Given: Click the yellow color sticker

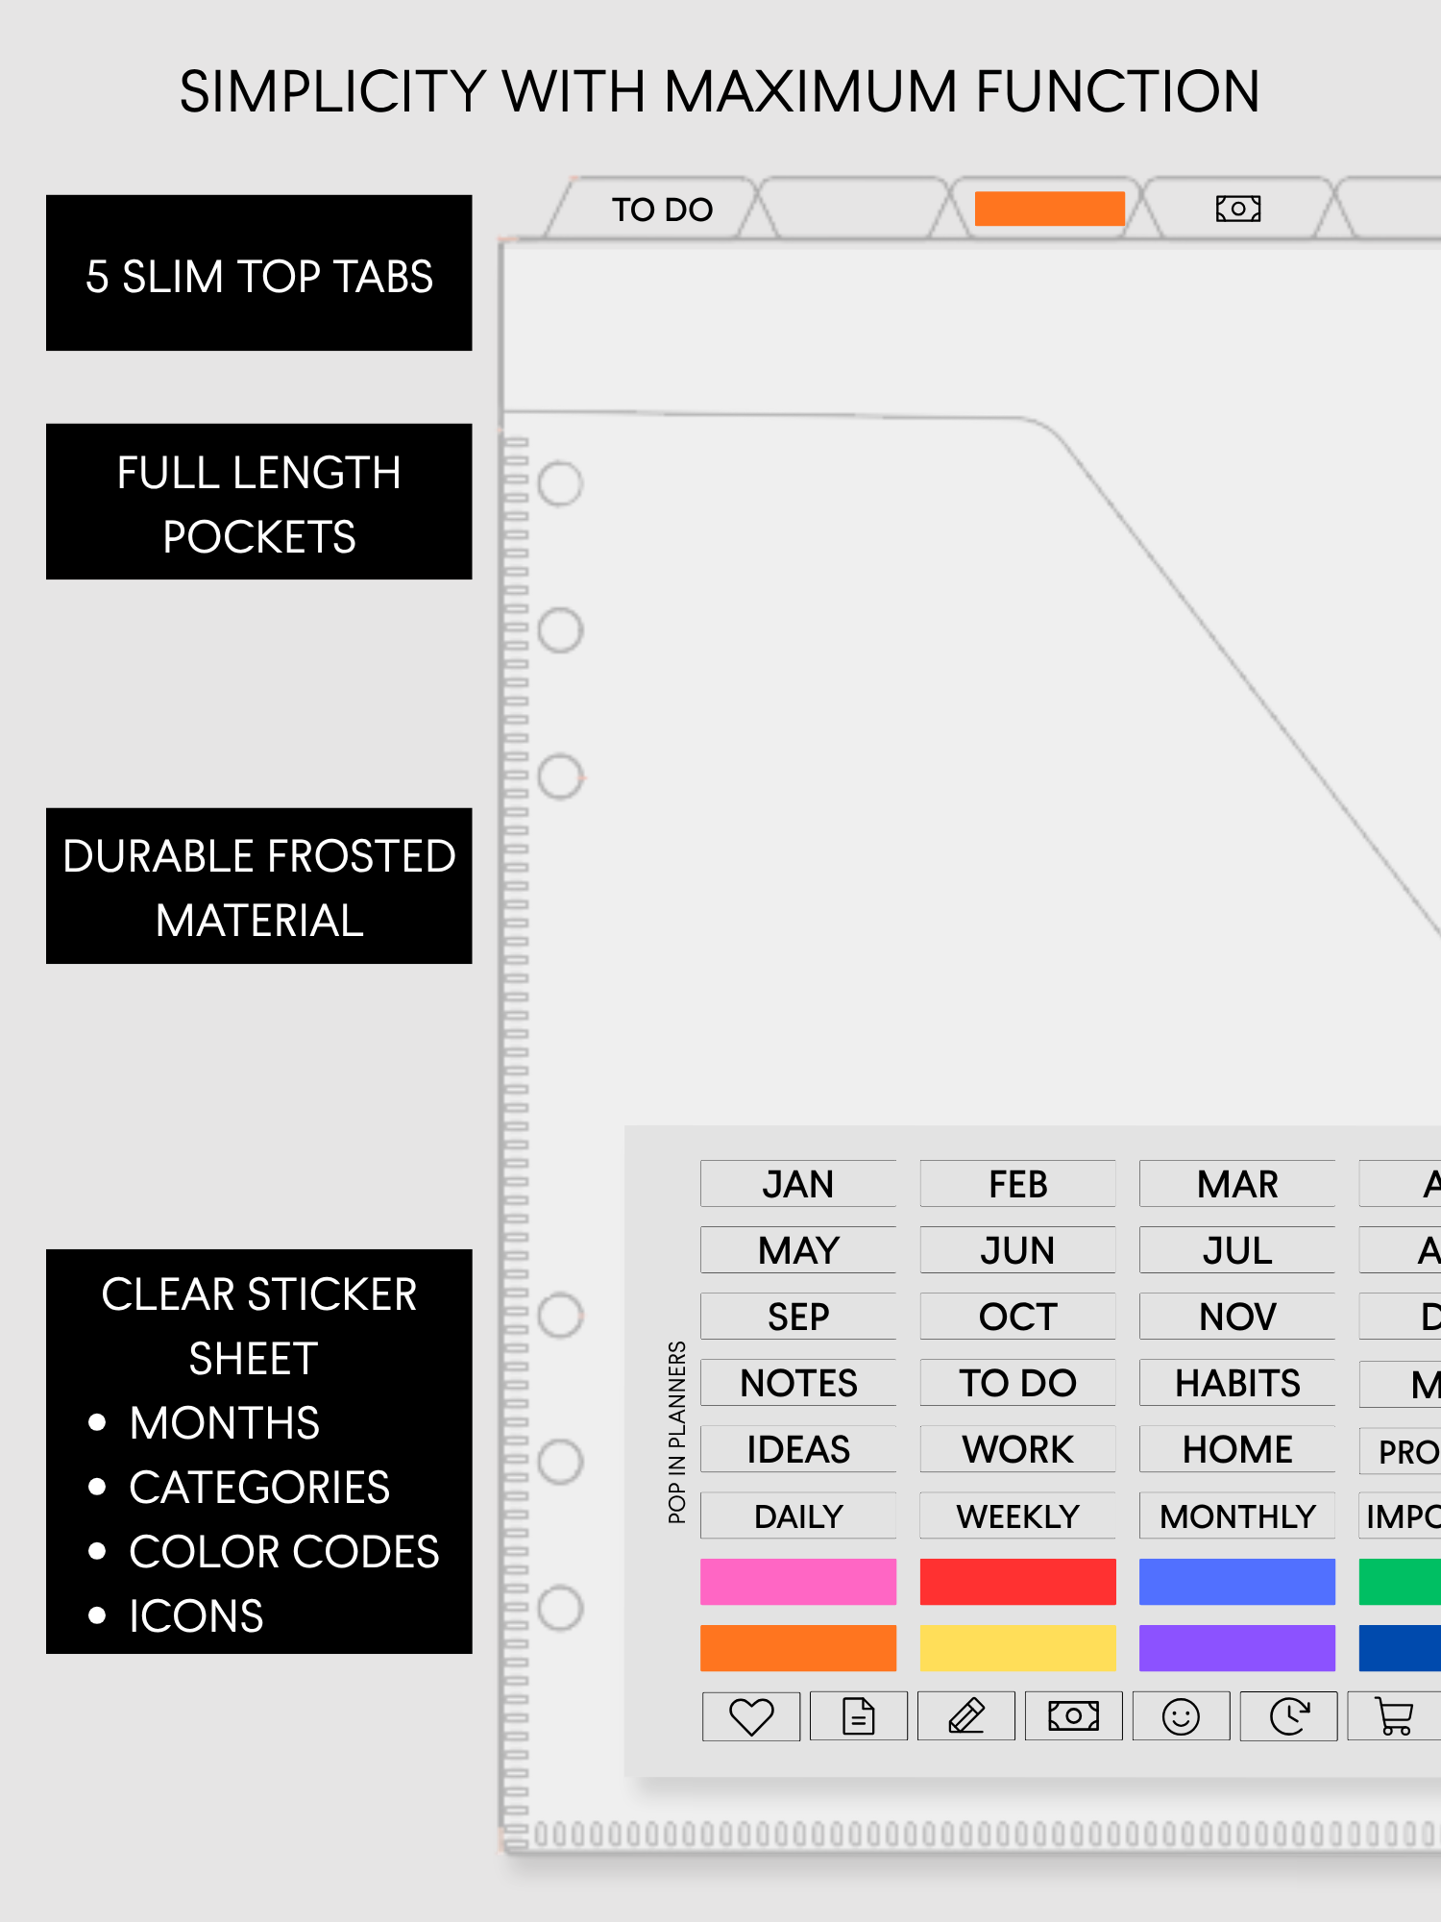Looking at the screenshot, I should 1018,1648.
